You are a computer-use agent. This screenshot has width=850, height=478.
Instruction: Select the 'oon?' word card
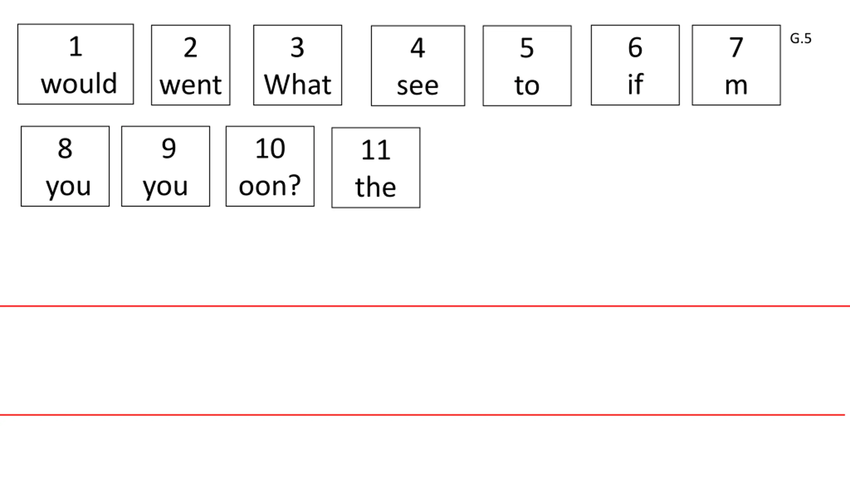[x=270, y=166]
